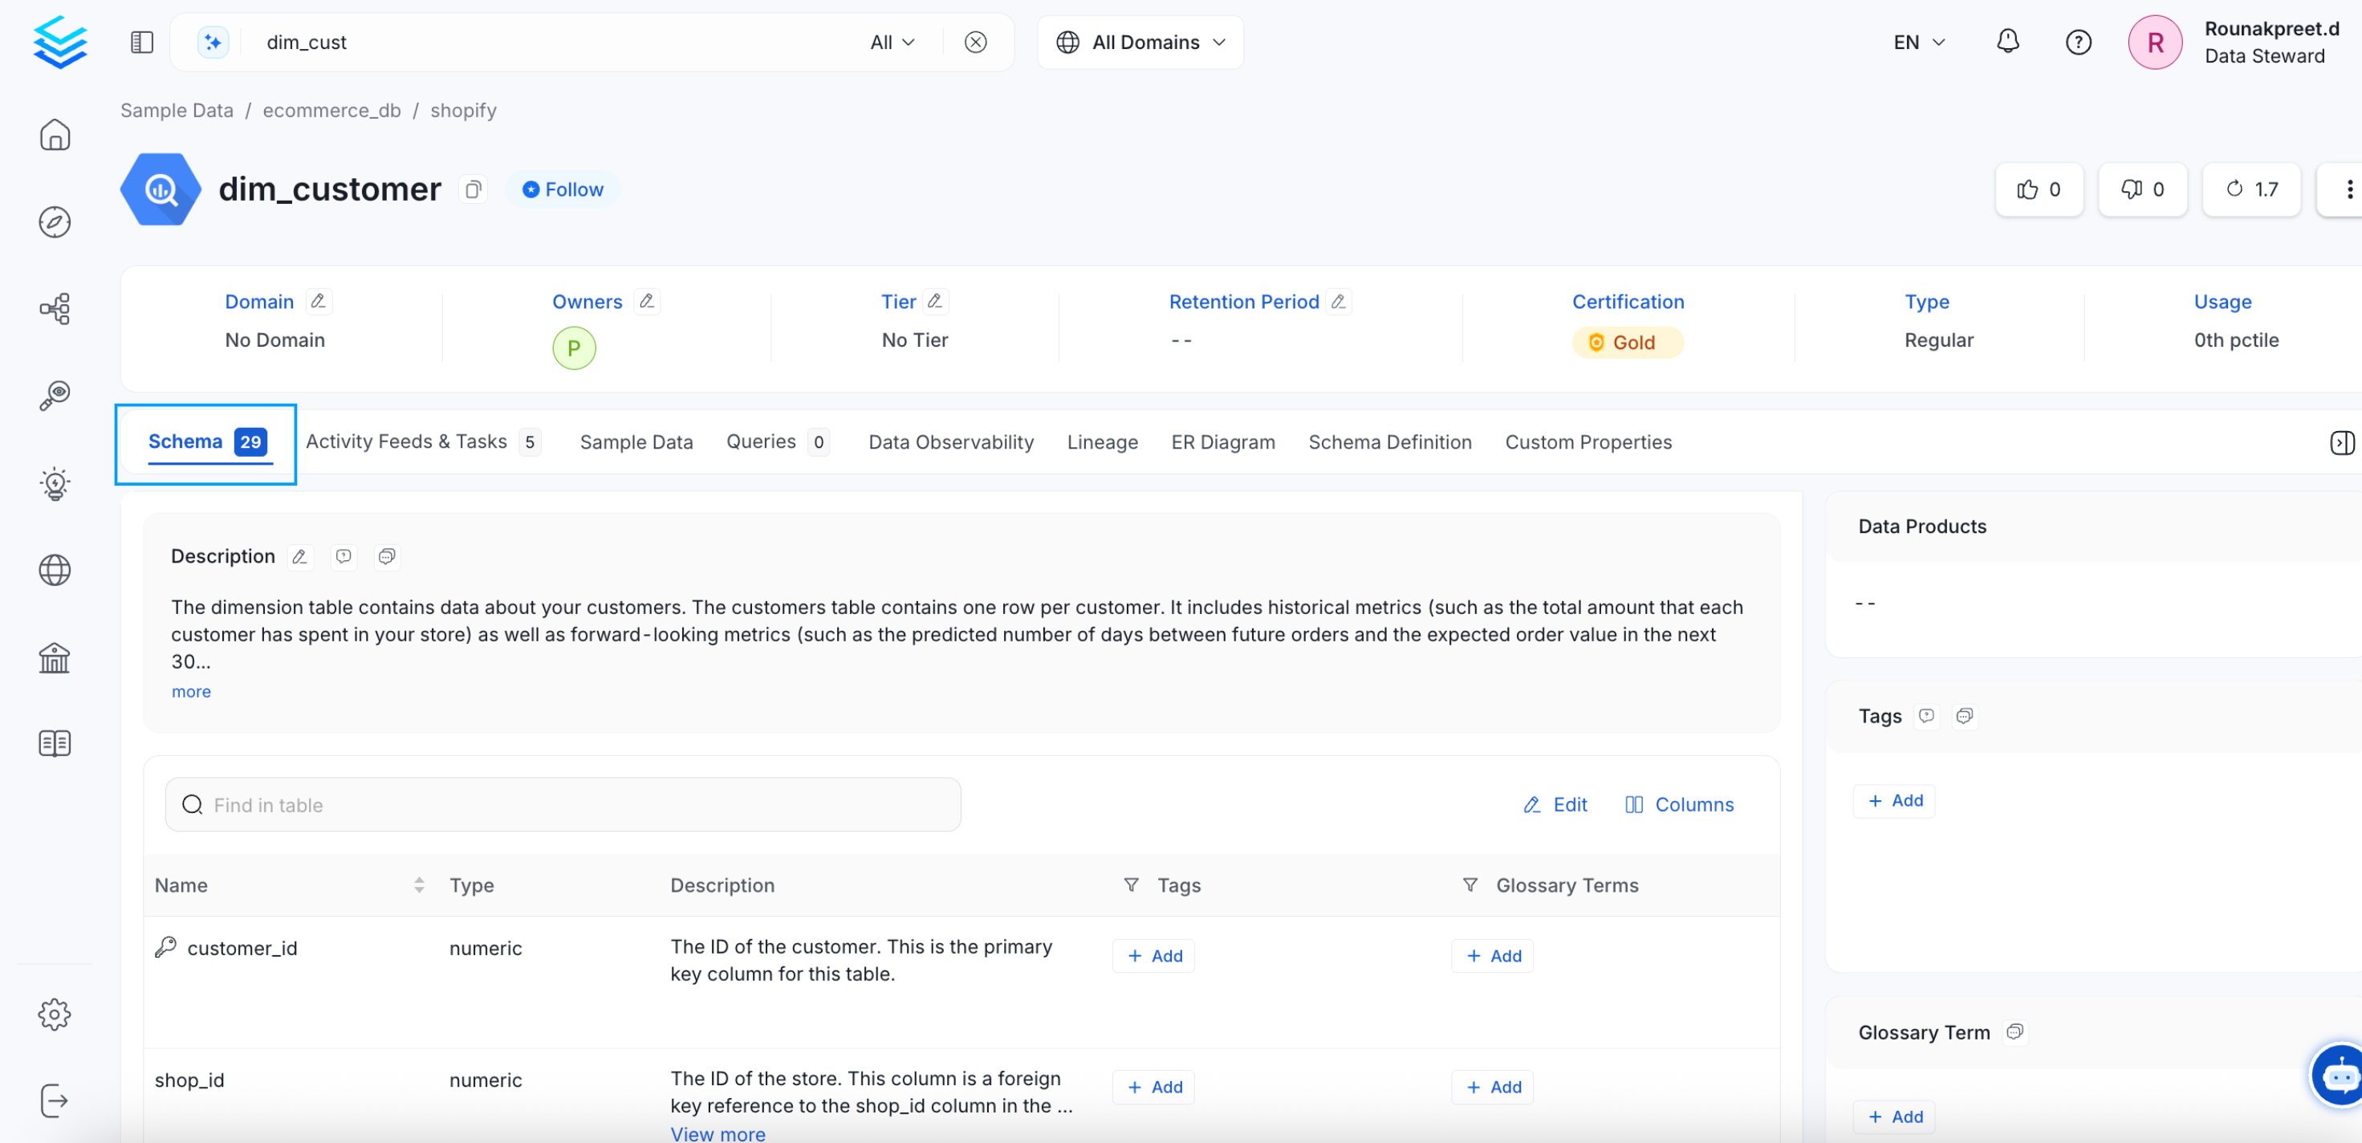The width and height of the screenshot is (2362, 1143).
Task: Click the Columns button
Action: click(1680, 804)
